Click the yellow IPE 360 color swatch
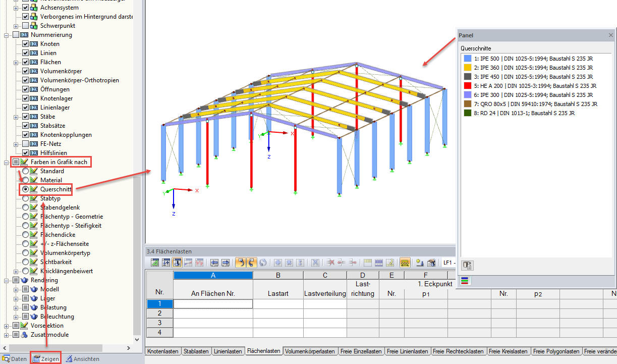Viewport: 617px width, 364px height. (x=467, y=68)
